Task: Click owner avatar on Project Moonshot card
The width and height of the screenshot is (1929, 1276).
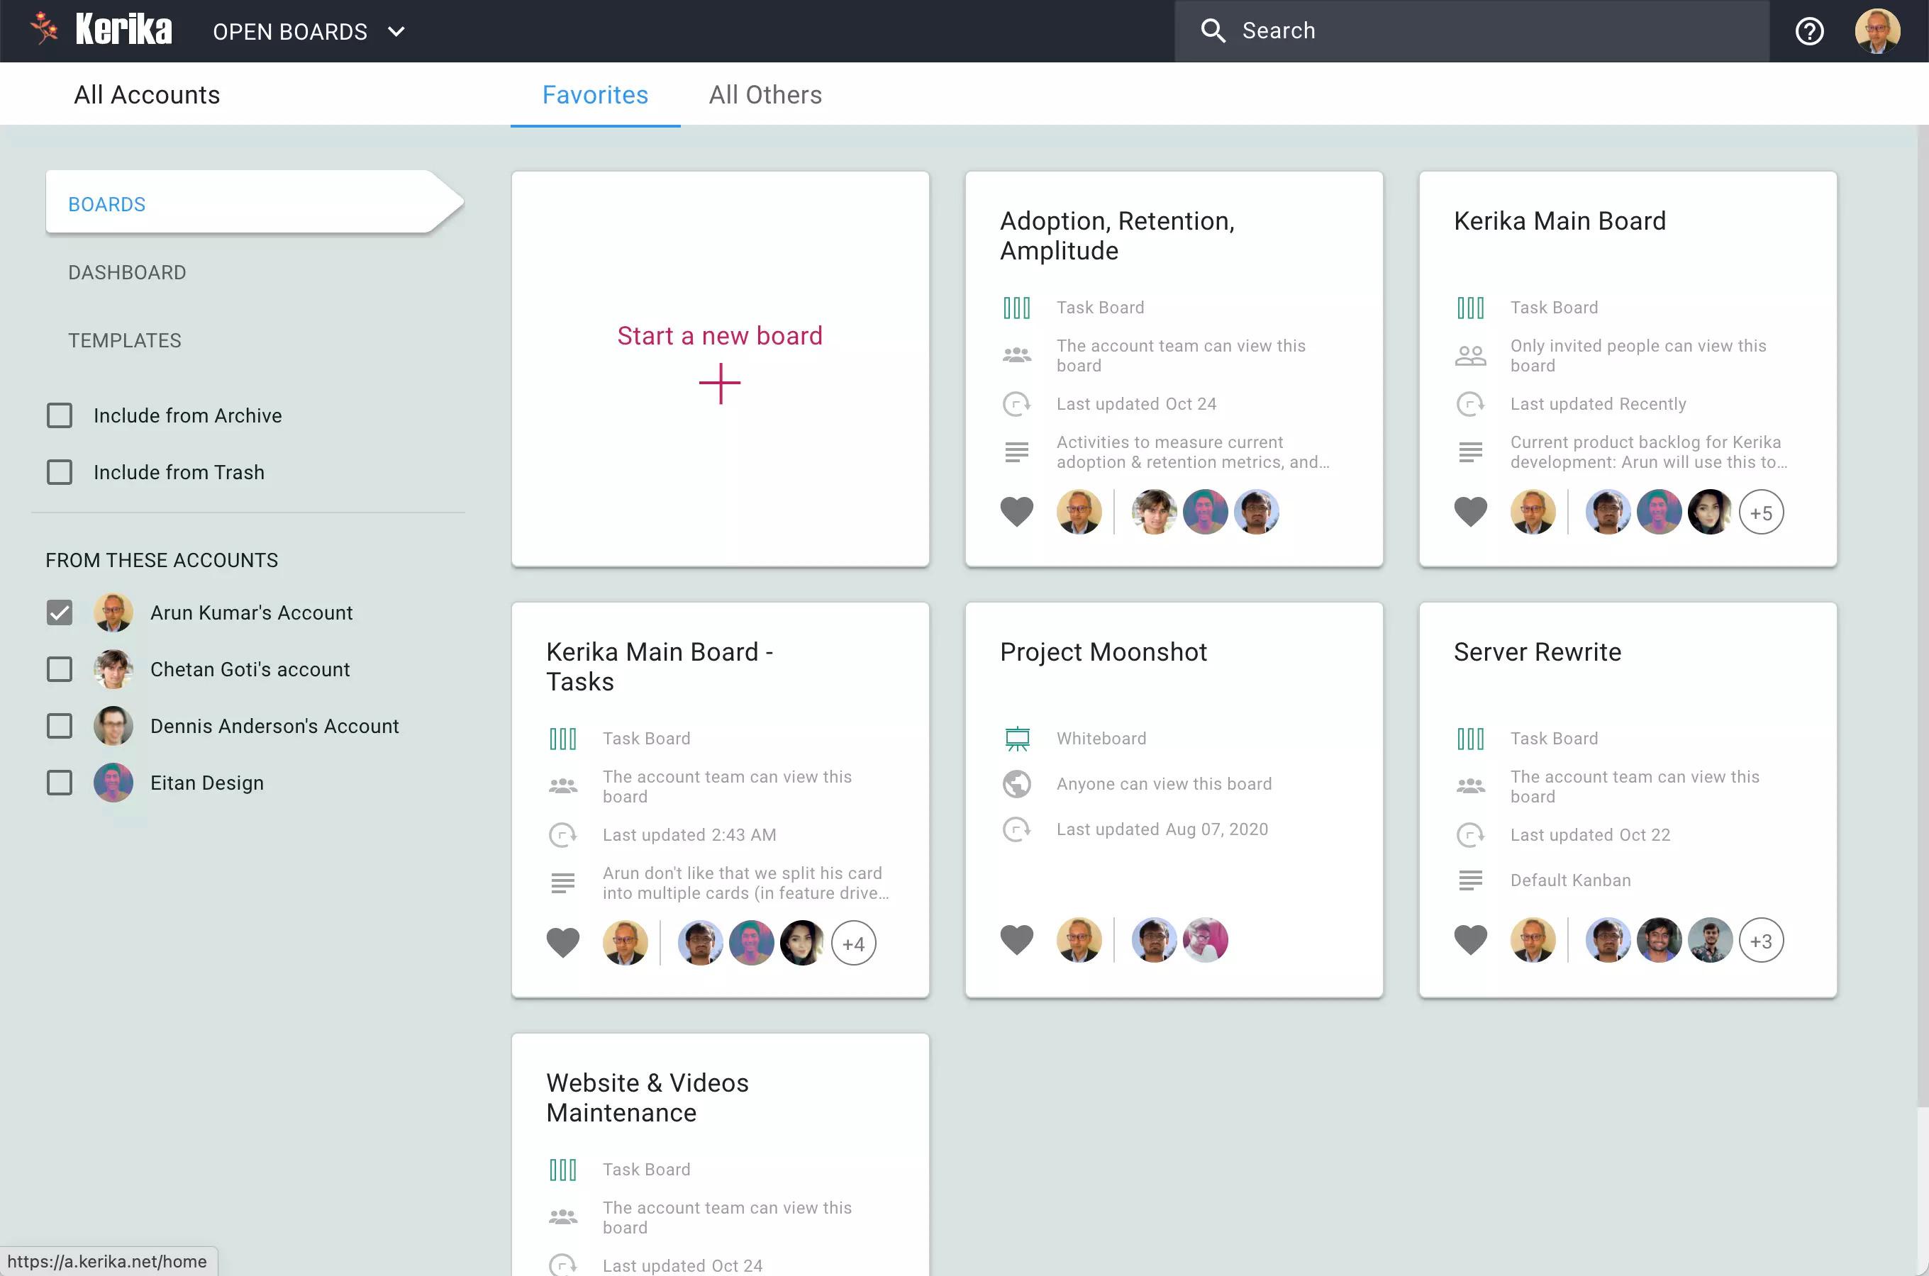Action: [1079, 940]
